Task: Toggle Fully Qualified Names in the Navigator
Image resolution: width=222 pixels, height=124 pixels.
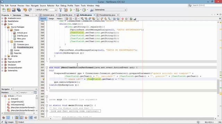Action: [26, 117]
